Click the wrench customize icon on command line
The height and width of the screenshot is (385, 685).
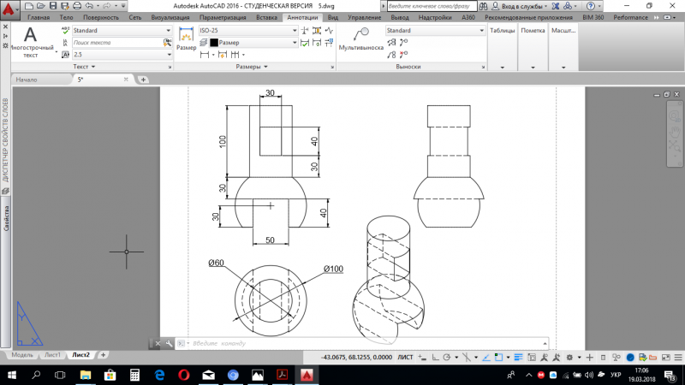169,344
